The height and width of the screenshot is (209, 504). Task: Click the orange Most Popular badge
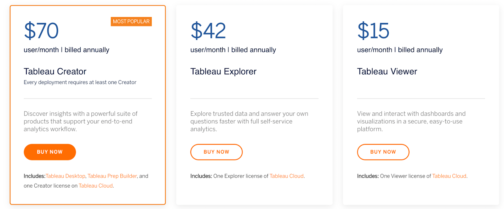point(131,22)
